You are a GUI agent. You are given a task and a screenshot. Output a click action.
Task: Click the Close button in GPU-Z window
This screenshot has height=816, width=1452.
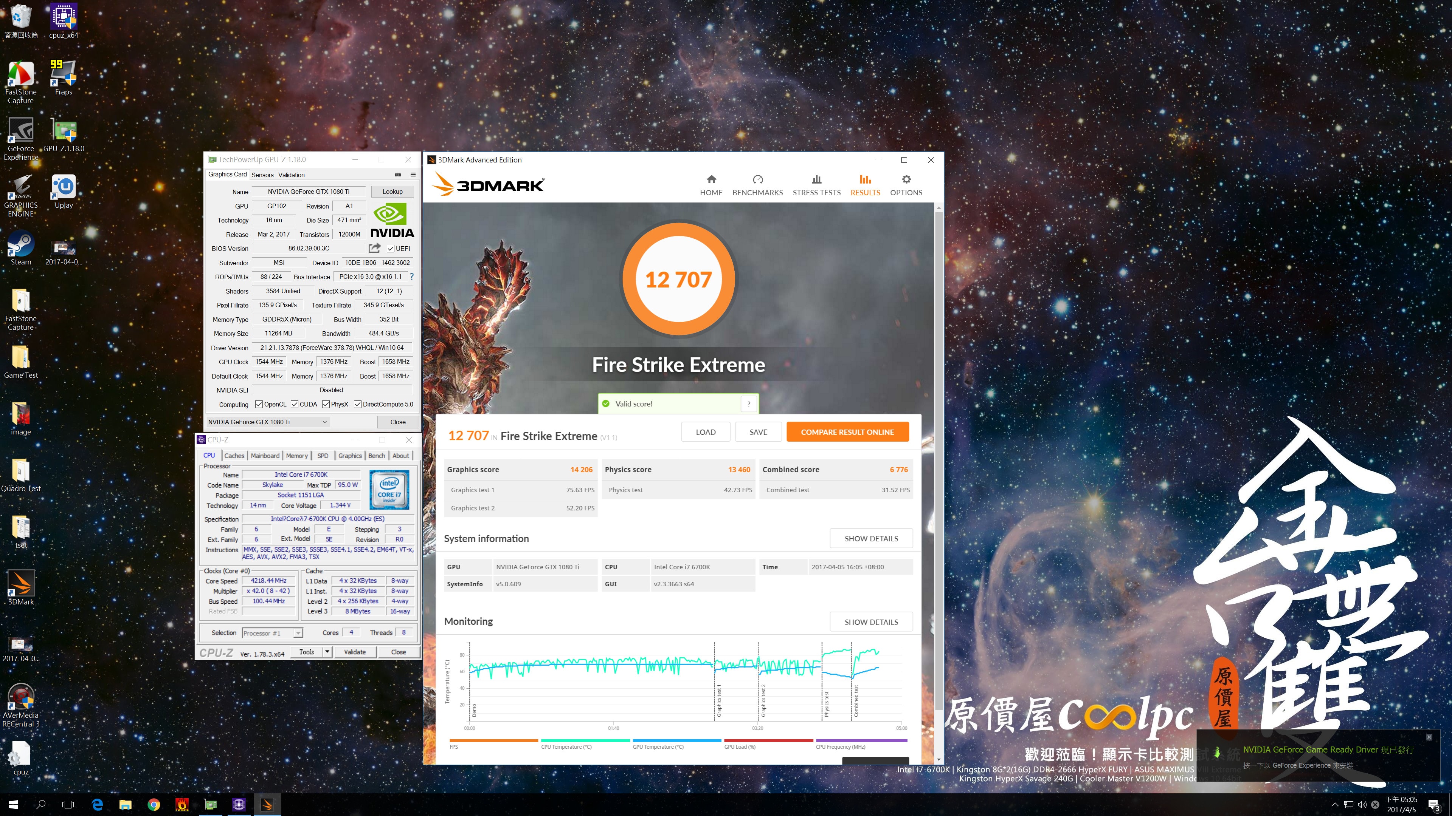click(398, 422)
